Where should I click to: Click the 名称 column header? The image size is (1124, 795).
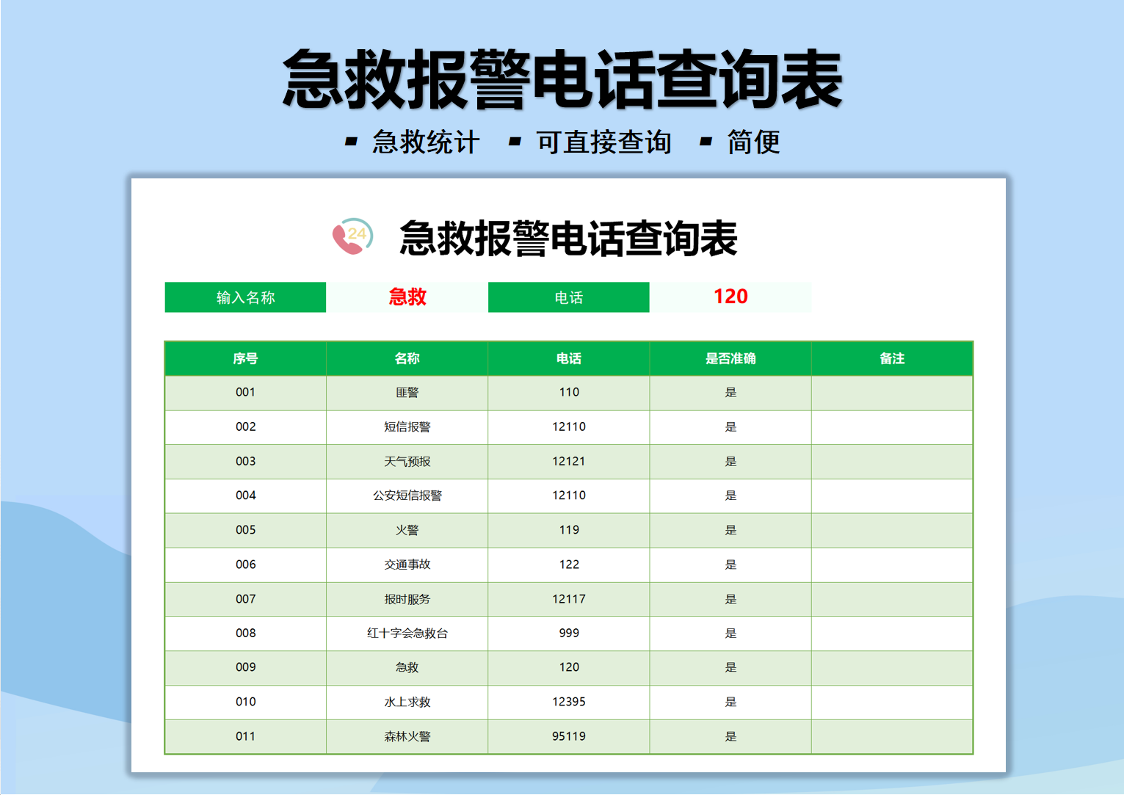pos(406,359)
